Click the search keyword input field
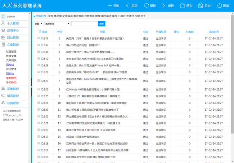Viewport: 234px width, 163px height. (x=84, y=24)
